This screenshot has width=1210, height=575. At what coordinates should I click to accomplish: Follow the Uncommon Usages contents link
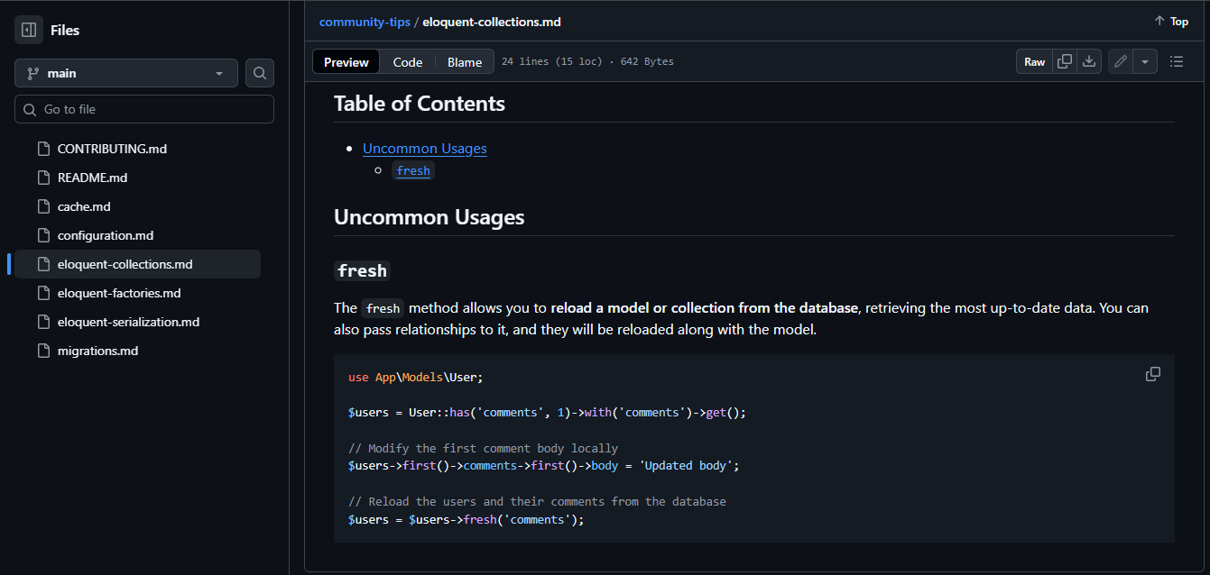(x=424, y=149)
